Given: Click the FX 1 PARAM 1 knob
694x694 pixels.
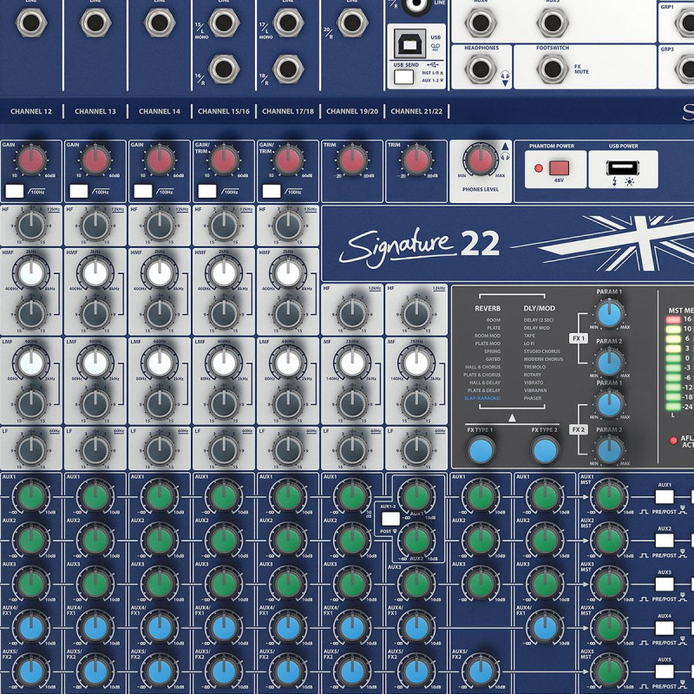Looking at the screenshot, I should [609, 316].
